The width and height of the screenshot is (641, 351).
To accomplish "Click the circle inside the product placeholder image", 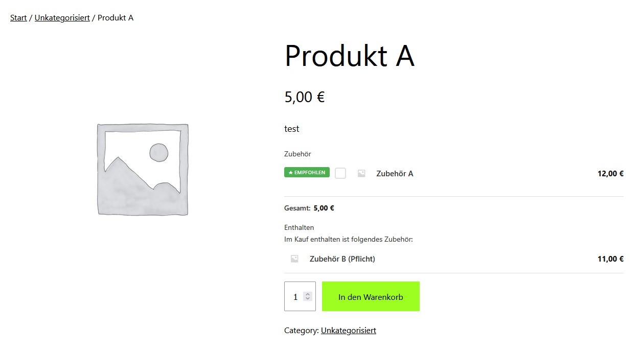I will click(159, 152).
